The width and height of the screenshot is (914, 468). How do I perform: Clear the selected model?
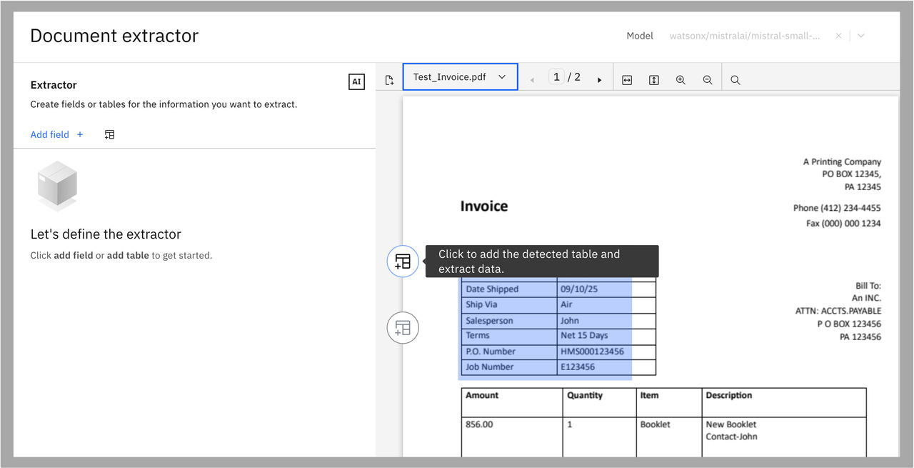[838, 36]
